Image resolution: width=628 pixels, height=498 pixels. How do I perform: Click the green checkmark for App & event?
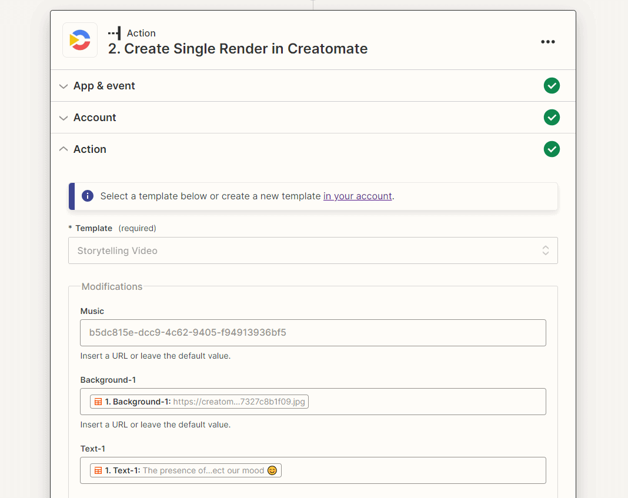click(x=552, y=86)
